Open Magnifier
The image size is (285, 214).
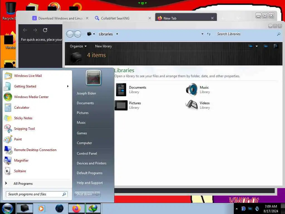(37, 160)
